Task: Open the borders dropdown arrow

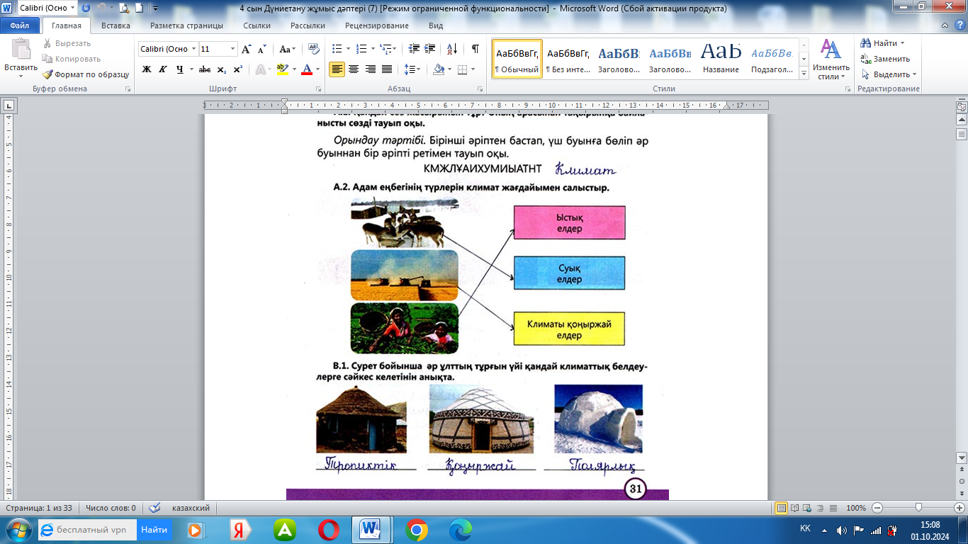Action: tap(473, 69)
